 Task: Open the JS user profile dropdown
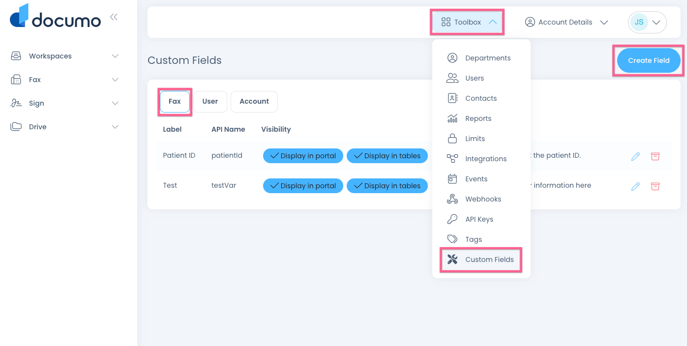point(647,22)
